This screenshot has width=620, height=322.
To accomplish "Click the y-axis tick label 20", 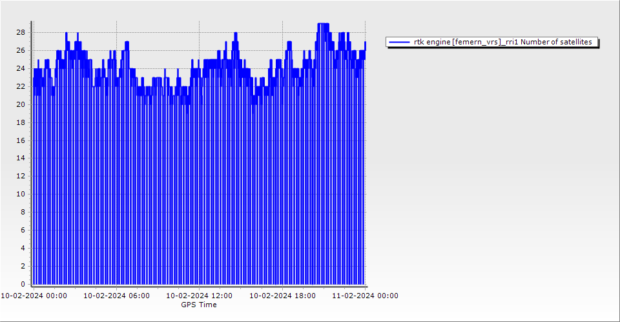I will point(21,104).
